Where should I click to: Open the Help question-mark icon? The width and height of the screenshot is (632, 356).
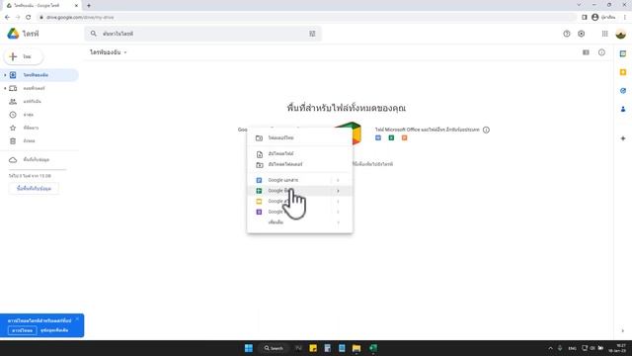point(567,34)
